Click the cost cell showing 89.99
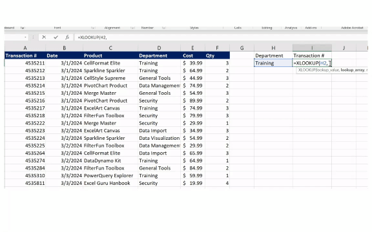Screen dimensions: 372x232 (x=192, y=101)
